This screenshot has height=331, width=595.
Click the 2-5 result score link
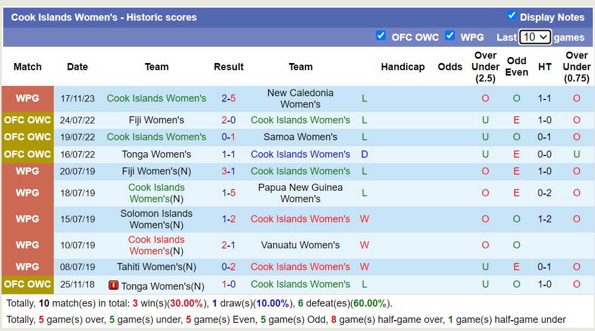pyautogui.click(x=228, y=98)
